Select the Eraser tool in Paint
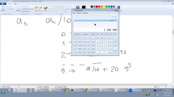This screenshot has width=174, height=97. tap(36, 11)
